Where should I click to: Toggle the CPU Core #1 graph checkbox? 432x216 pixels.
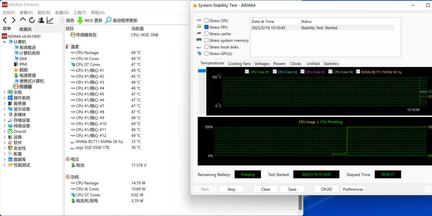tap(247, 72)
